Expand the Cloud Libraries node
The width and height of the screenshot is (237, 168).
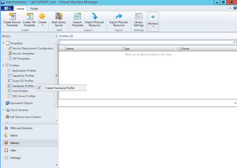tap(3, 110)
